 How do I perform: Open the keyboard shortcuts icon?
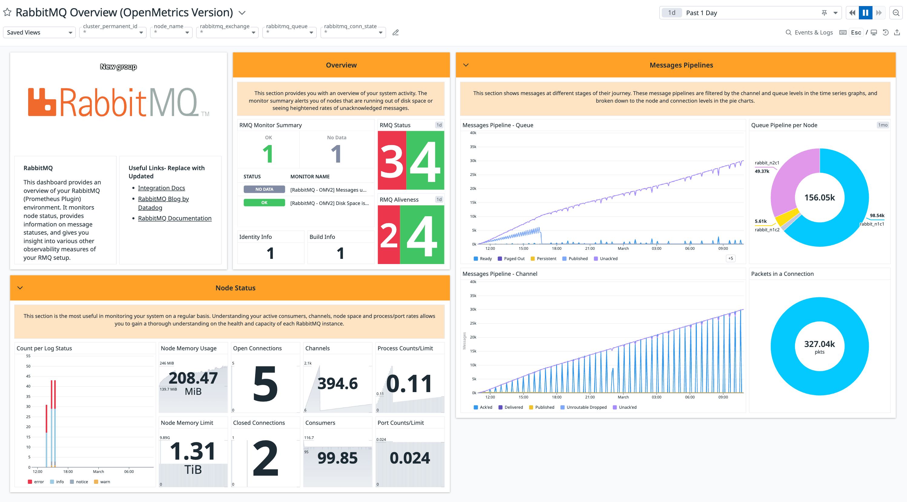coord(843,32)
